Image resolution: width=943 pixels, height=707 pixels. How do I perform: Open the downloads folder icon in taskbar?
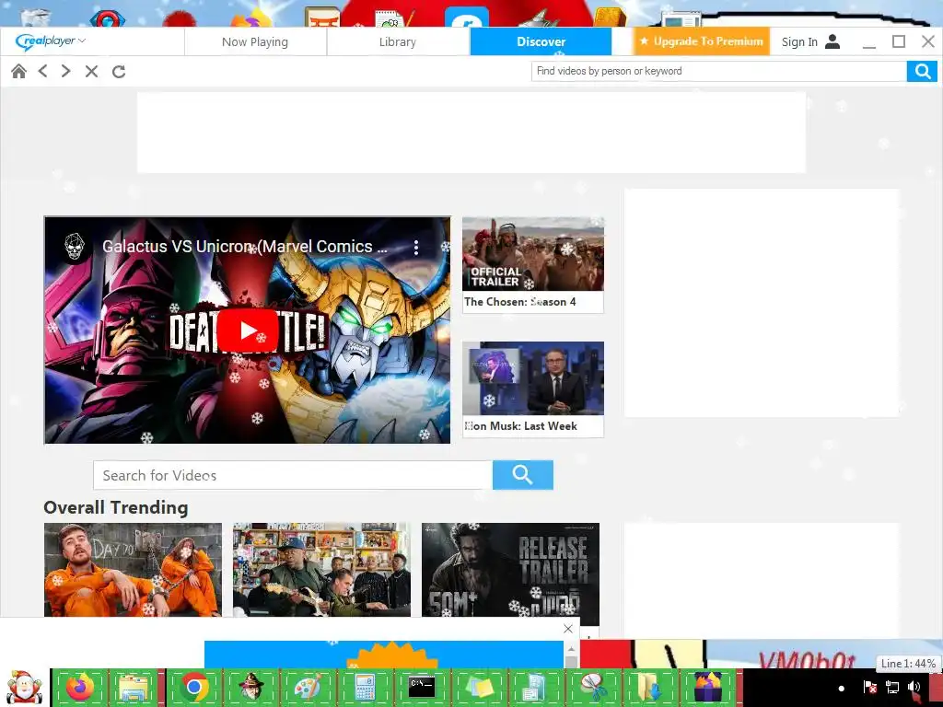[649, 687]
